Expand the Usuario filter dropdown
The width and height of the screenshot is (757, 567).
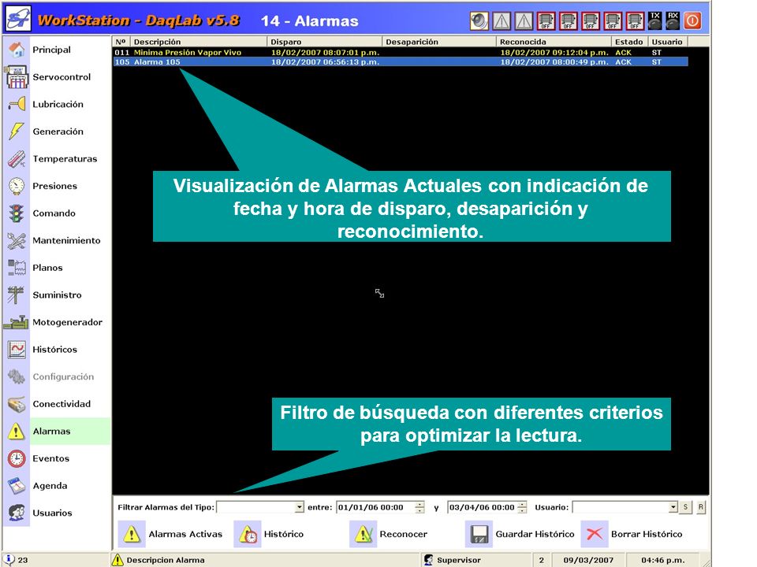tap(673, 507)
